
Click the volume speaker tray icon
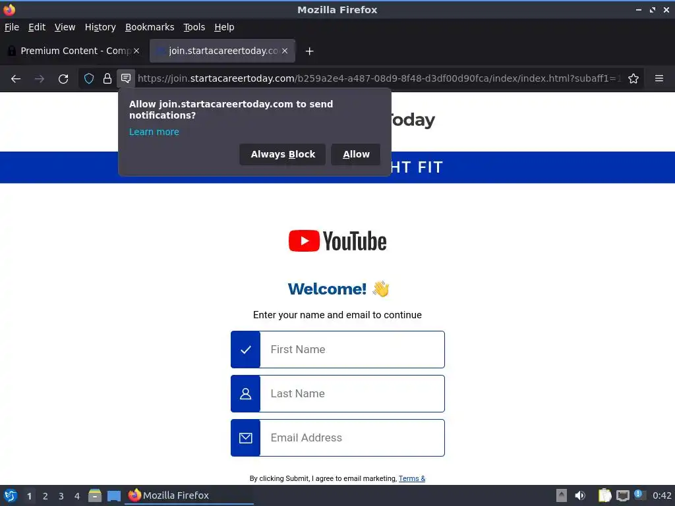(580, 495)
